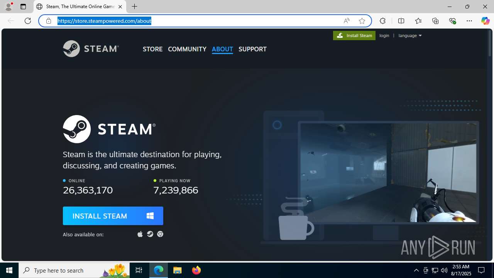494x278 pixels.
Task: Open the tab actions menu icon
Action: click(x=23, y=7)
